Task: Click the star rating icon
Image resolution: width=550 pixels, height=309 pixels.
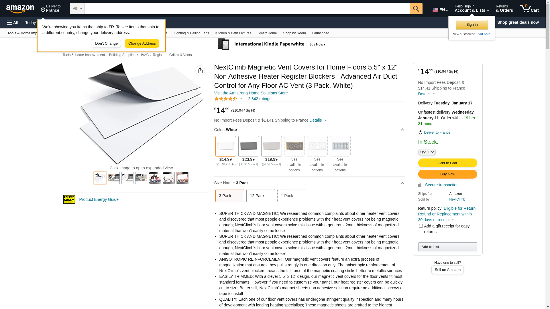Action: pyautogui.click(x=226, y=99)
